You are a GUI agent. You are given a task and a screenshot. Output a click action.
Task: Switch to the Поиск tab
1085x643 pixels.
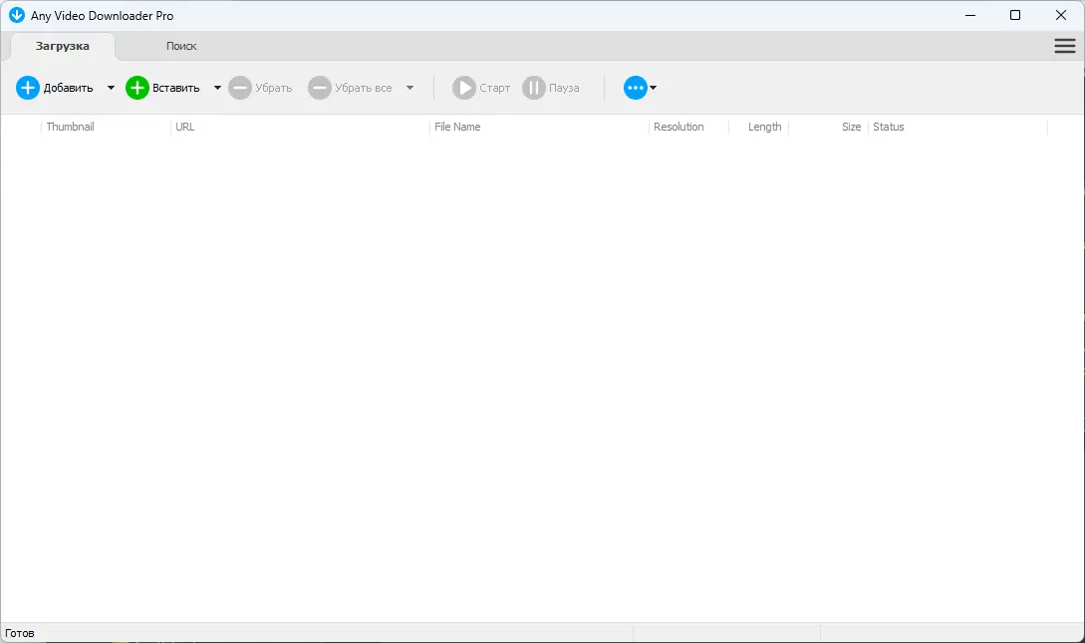coord(181,46)
